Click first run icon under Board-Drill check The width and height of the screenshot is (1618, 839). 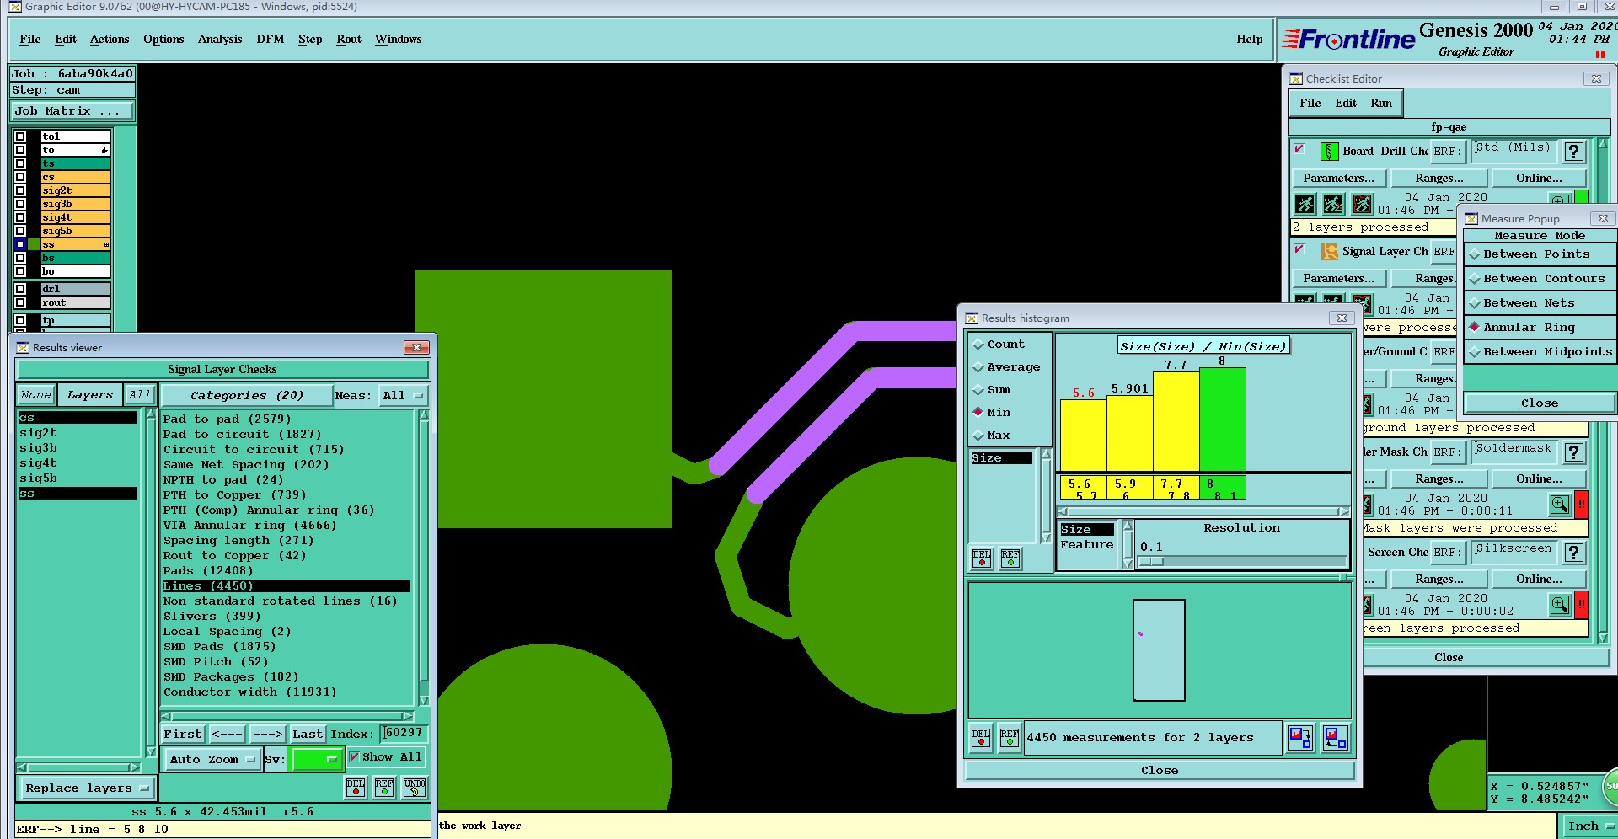1305,204
